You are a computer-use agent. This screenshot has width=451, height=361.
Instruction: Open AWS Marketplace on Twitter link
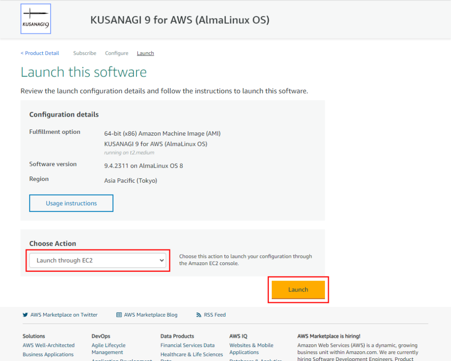click(x=64, y=315)
